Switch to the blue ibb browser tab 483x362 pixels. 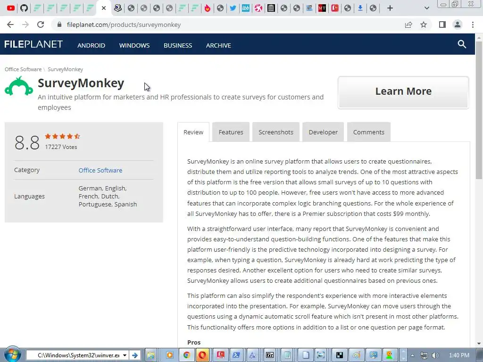tap(246, 8)
